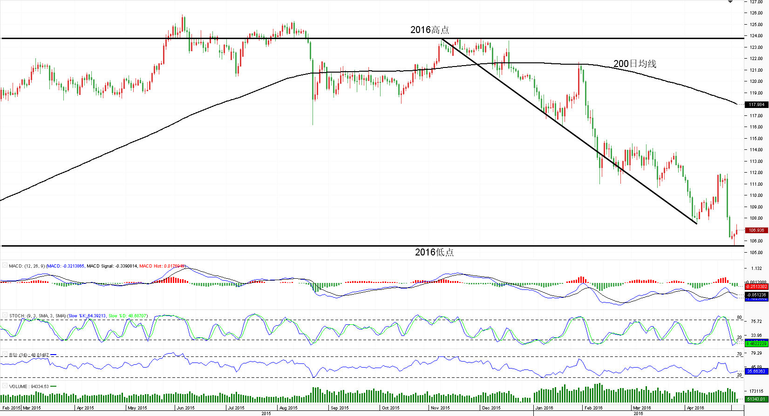769x416 pixels.
Task: Click the Jun 2015 date on time axis
Action: pyautogui.click(x=185, y=408)
